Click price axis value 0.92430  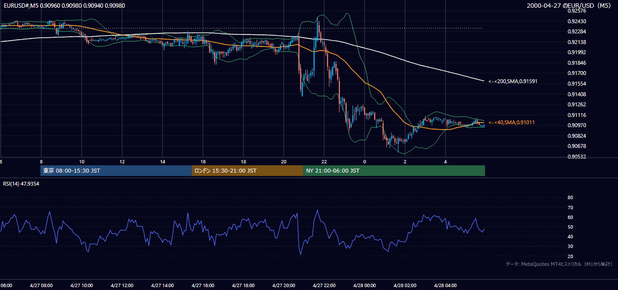pos(577,21)
